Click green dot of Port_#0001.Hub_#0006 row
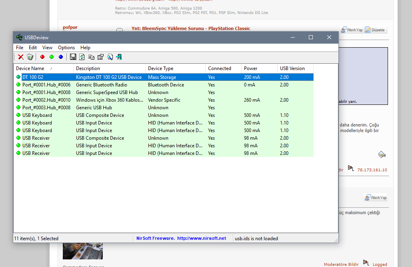This screenshot has width=412, height=267. (18, 84)
